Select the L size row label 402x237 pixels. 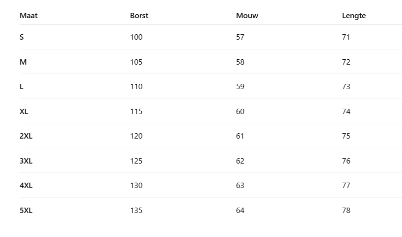point(22,87)
